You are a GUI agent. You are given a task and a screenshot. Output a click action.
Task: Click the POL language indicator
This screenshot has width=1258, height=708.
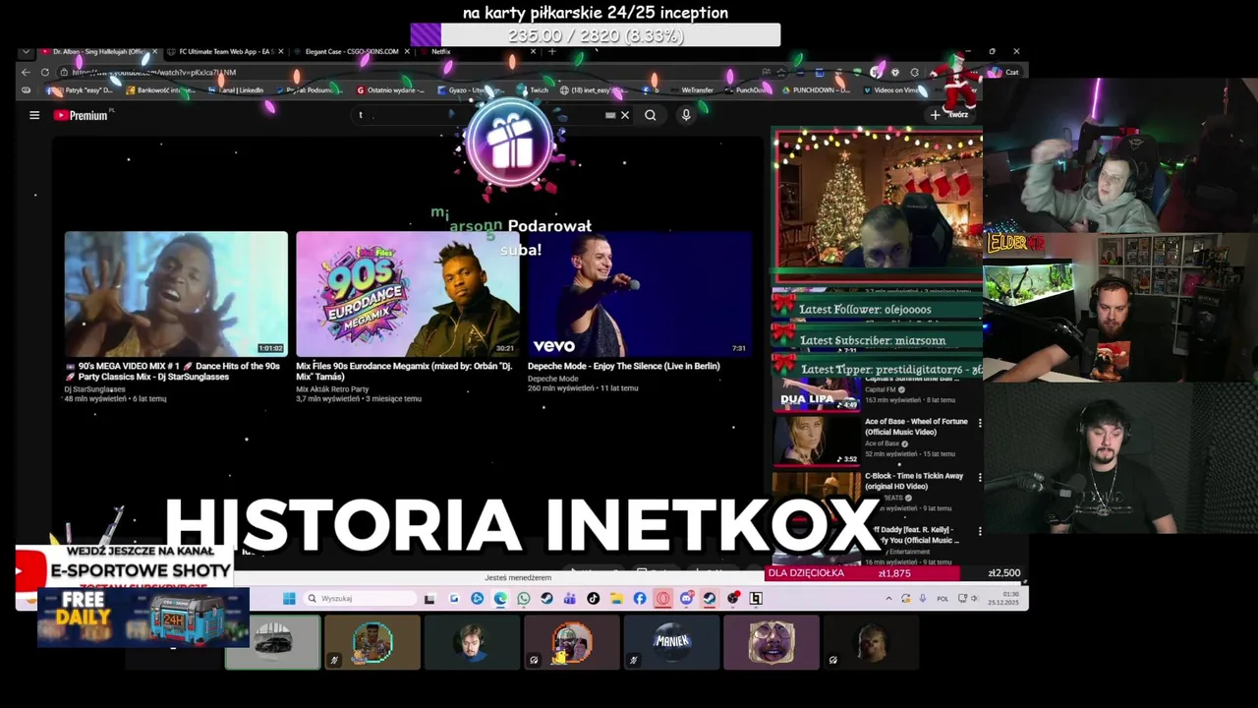[943, 598]
